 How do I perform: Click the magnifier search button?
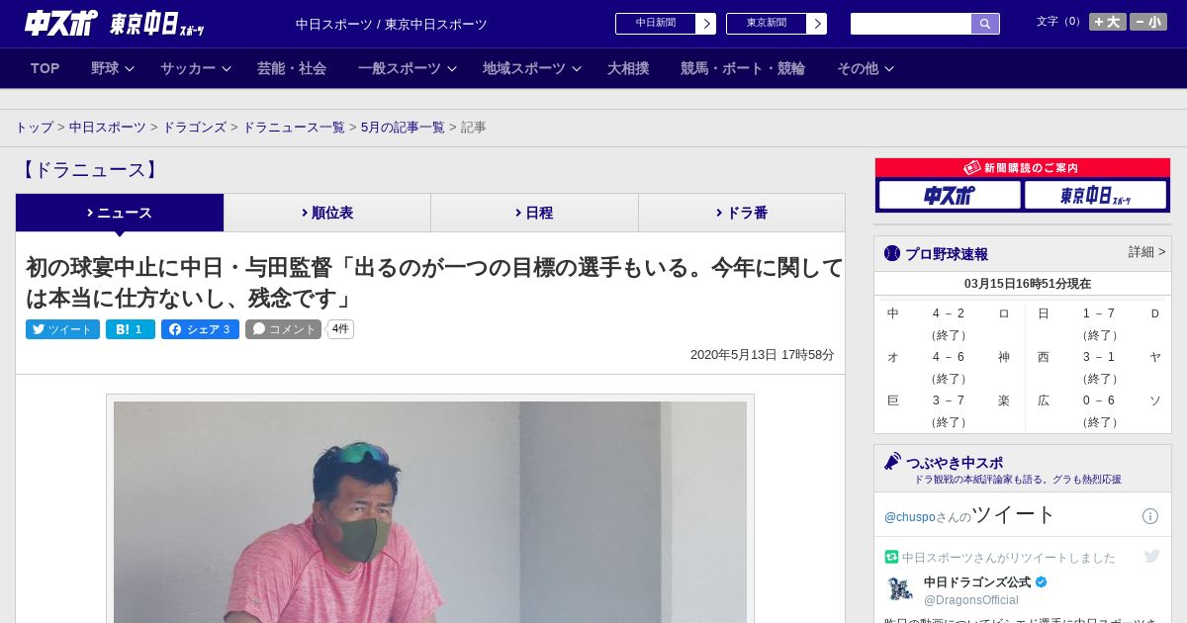pos(985,24)
